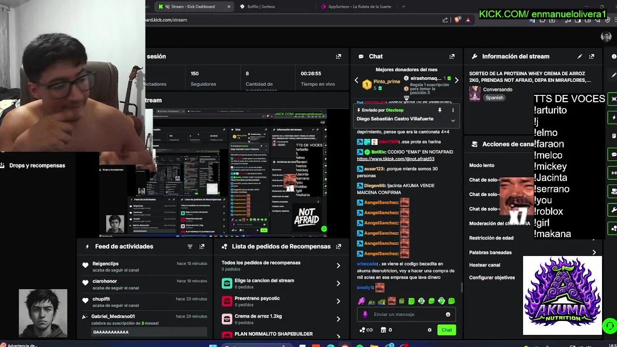Pop out the Feed de actividades panel

pos(202,246)
